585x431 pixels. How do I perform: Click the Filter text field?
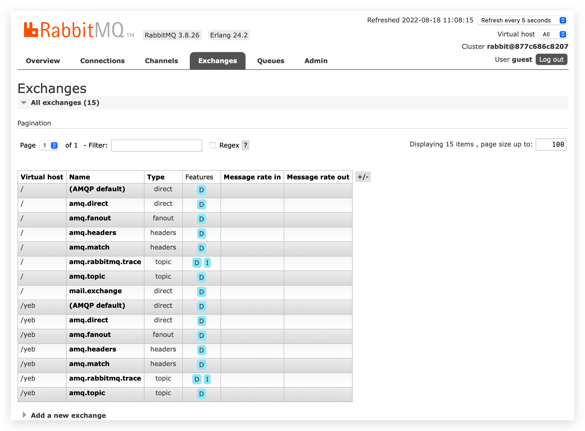point(157,145)
